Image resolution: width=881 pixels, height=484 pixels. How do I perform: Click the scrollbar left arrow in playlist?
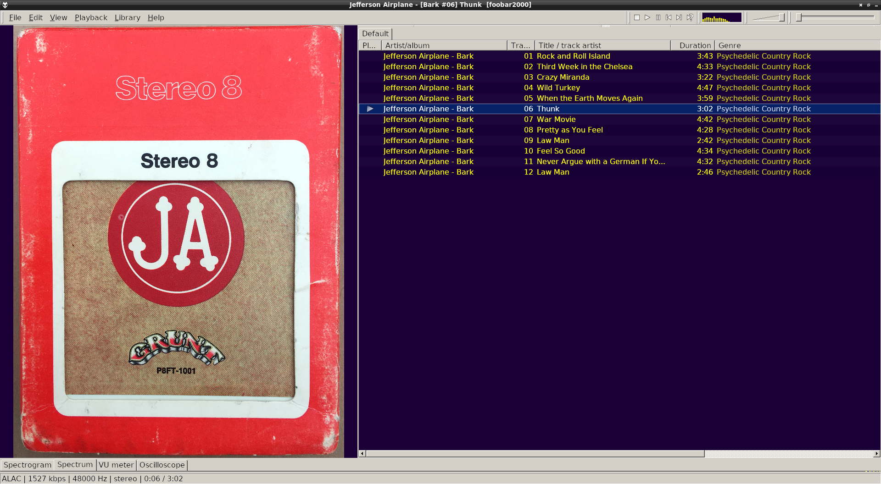click(362, 454)
